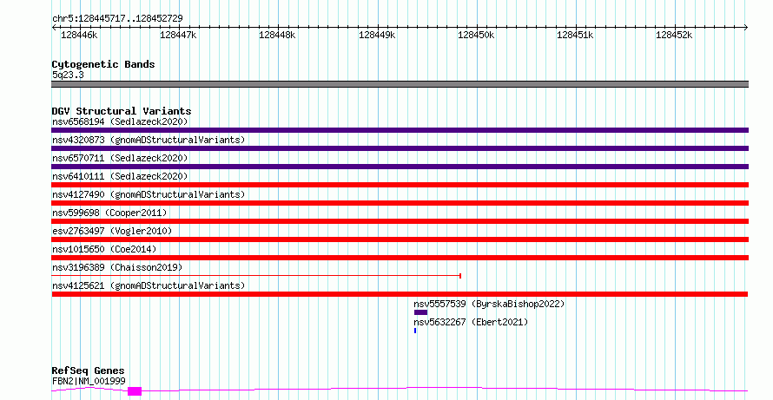The image size is (773, 400).
Task: Select the nsv6570711 purple variant bar
Action: pyautogui.click(x=400, y=167)
